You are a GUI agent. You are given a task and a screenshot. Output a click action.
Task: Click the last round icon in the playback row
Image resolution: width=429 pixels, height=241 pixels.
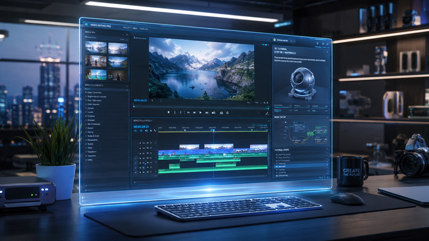pos(228,112)
